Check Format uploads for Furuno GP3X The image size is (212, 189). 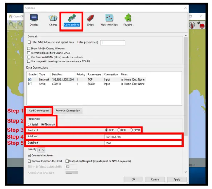[x=29, y=53]
